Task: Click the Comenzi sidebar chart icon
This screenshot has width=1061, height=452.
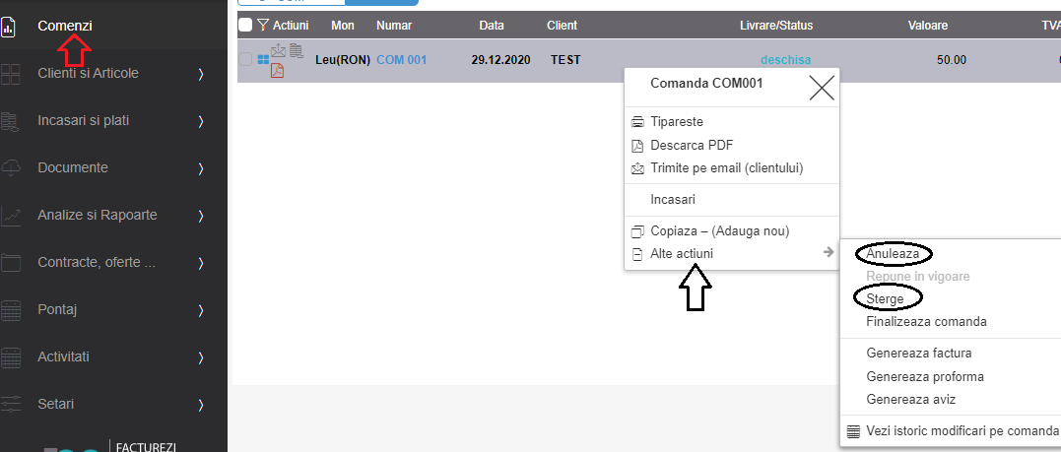Action: (x=9, y=27)
